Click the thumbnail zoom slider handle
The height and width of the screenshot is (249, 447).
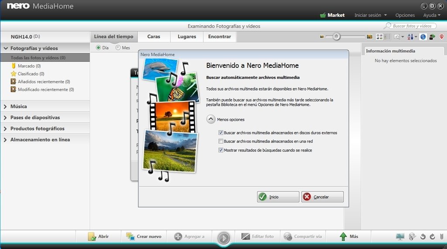337,37
